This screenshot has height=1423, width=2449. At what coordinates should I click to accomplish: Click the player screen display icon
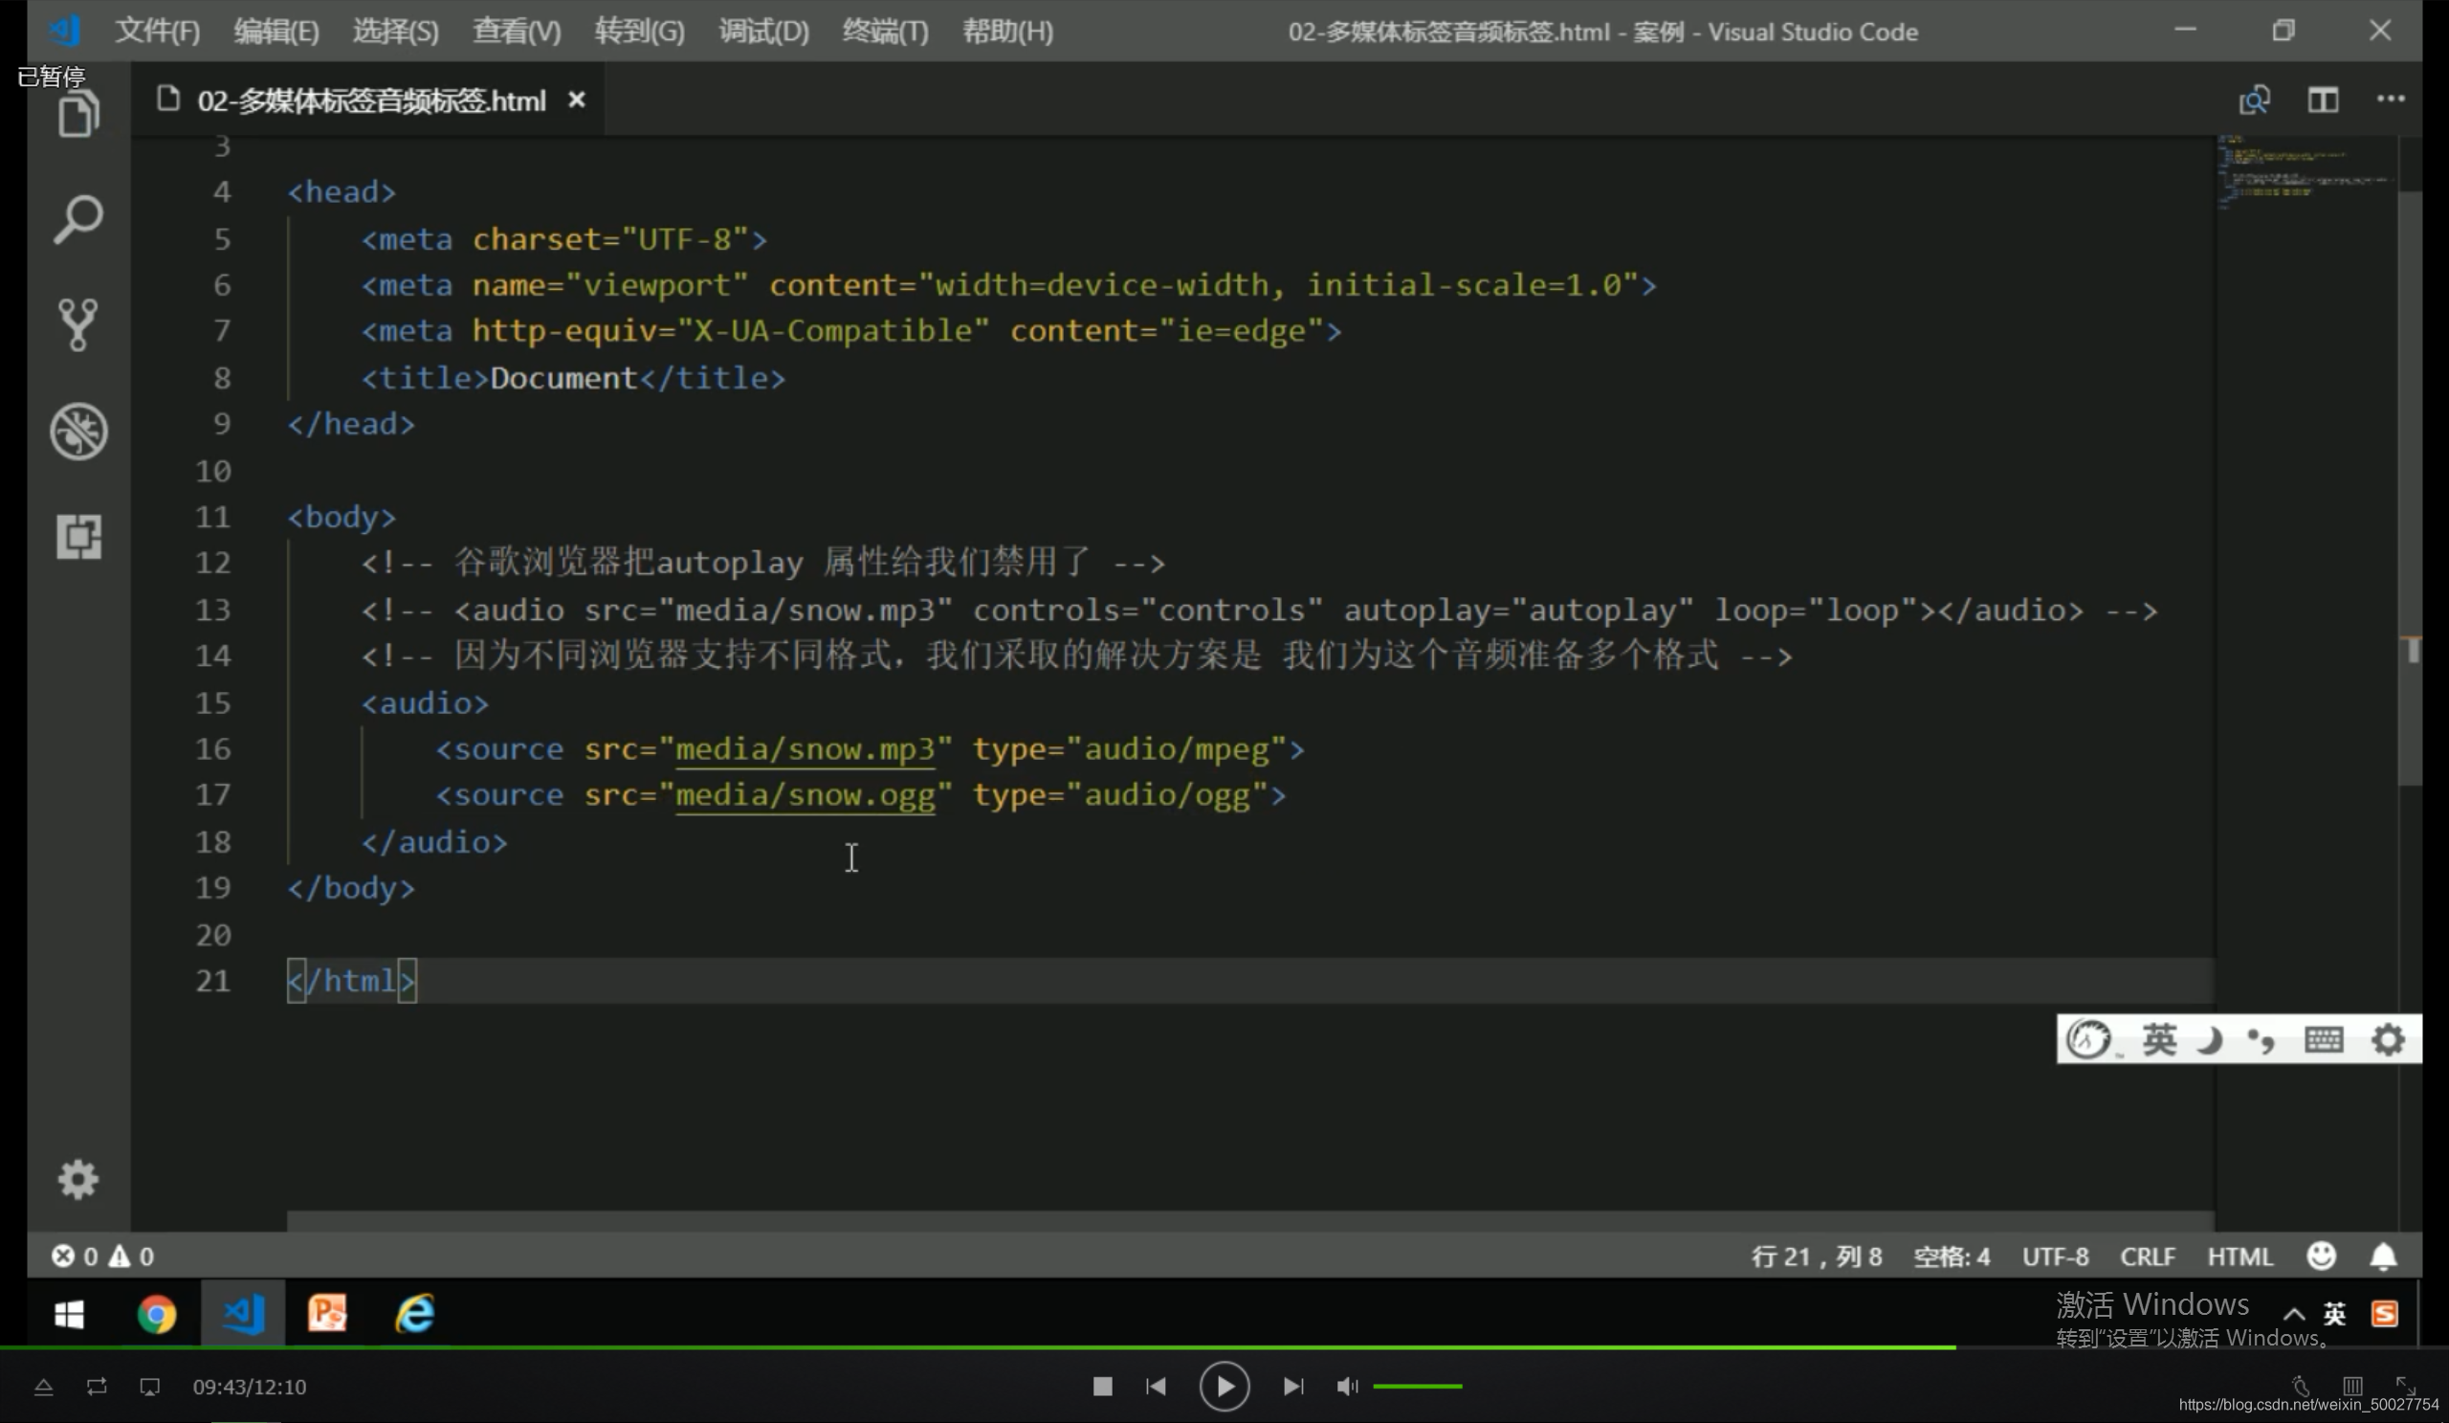(149, 1387)
